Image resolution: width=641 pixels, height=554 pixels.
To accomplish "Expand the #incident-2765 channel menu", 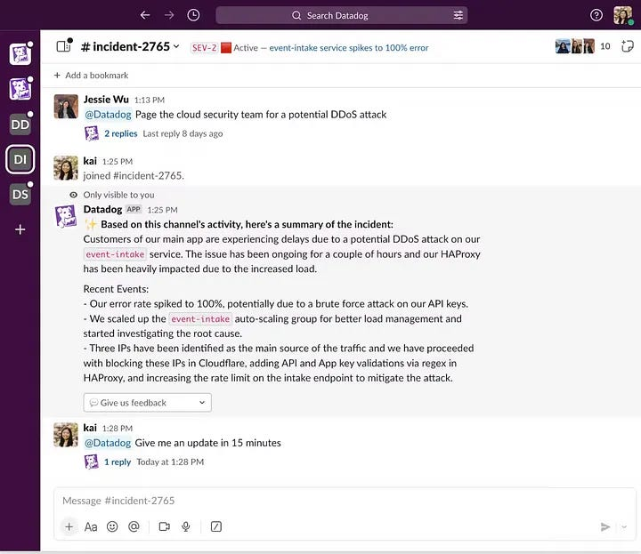I will (130, 46).
